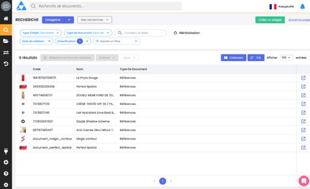Click the Recherche de documents search field
The image size is (310, 189).
click(106, 6)
